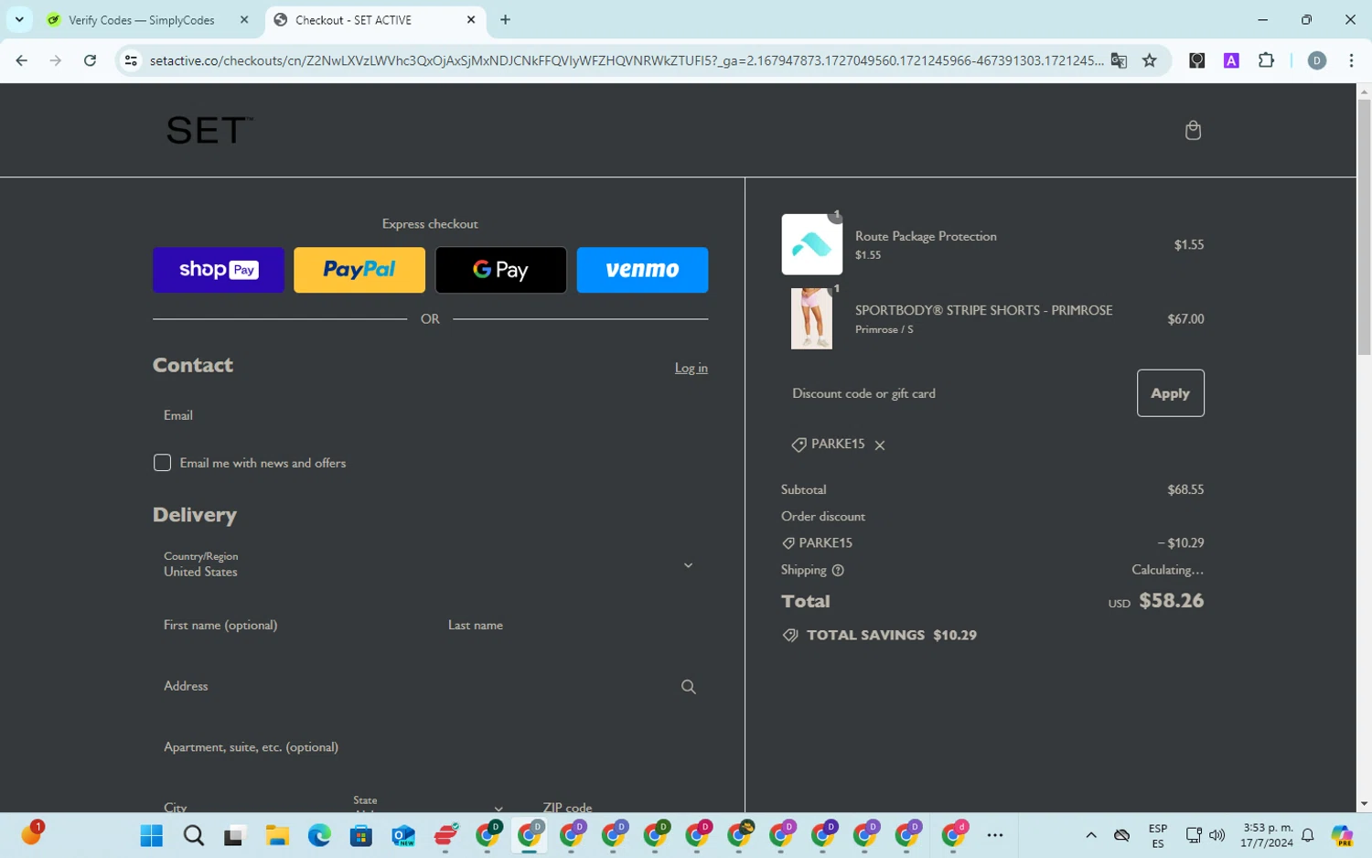Open Outlook from taskbar

(x=403, y=835)
